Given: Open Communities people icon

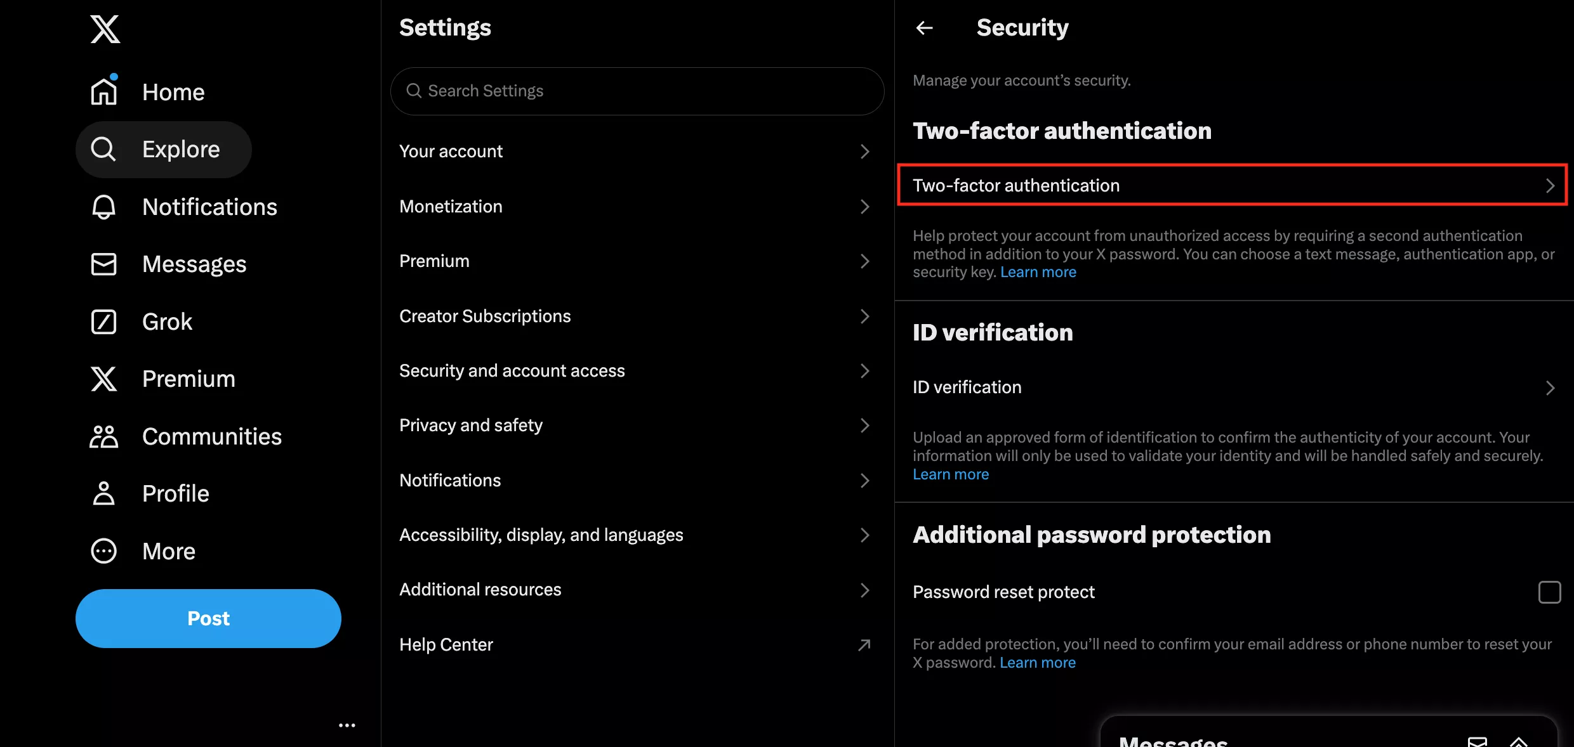Looking at the screenshot, I should (x=104, y=436).
